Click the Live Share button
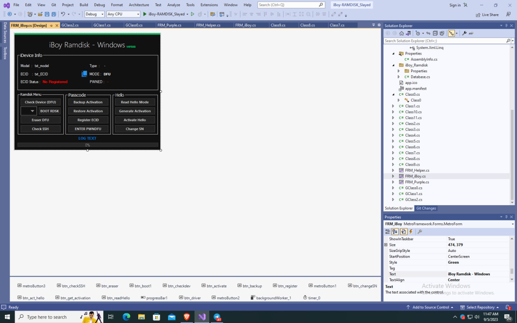The height and width of the screenshot is (323, 517). tap(487, 15)
